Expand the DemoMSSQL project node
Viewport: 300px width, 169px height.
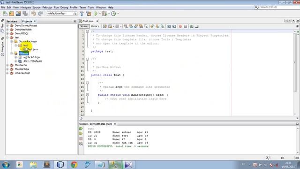7,33
